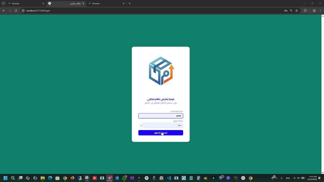
Task: Open WhatsApp from the taskbar
Action: point(124,178)
